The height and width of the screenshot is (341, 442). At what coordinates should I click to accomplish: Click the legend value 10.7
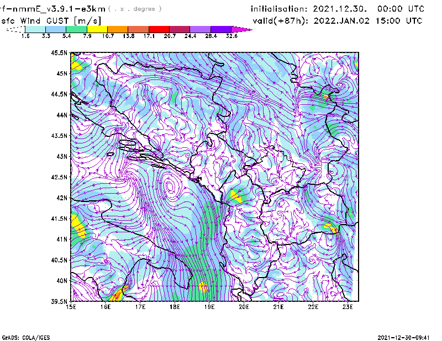[x=108, y=36]
